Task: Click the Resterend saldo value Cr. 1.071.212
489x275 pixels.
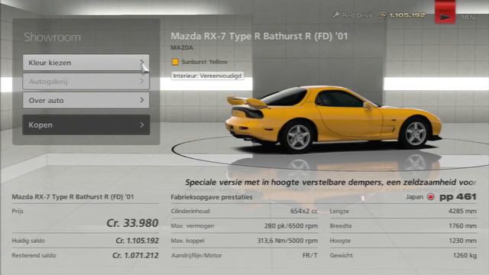Action: pyautogui.click(x=135, y=255)
